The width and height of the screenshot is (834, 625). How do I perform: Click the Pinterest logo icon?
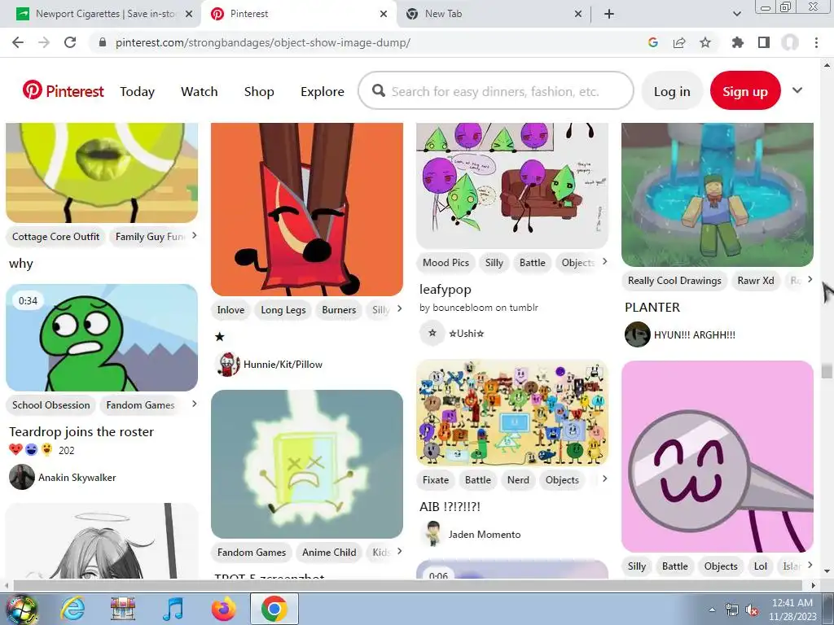click(32, 90)
